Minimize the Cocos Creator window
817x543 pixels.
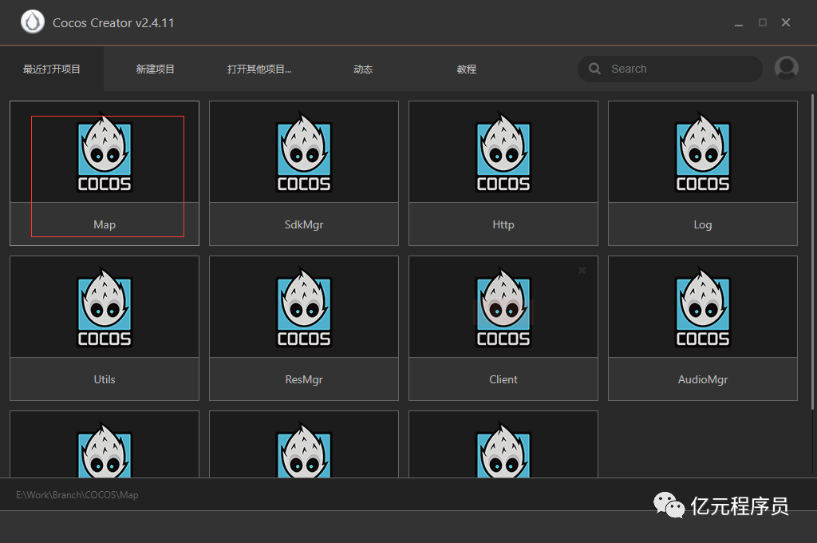(x=738, y=23)
